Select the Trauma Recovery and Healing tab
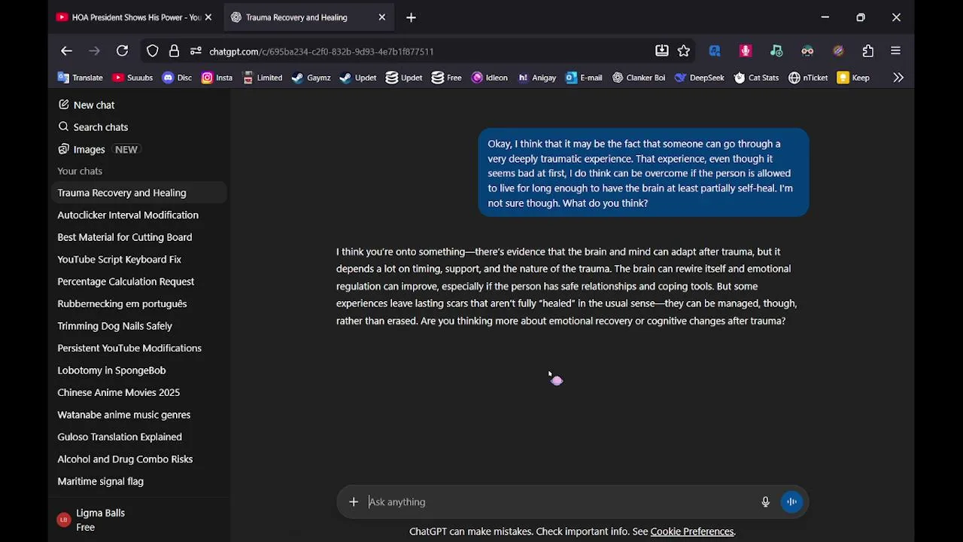This screenshot has width=963, height=542. [308, 17]
